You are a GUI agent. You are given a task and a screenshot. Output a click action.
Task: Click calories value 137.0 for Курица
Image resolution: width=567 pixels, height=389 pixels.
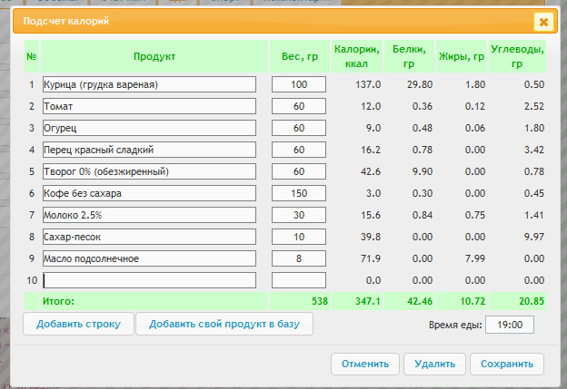[x=368, y=84]
